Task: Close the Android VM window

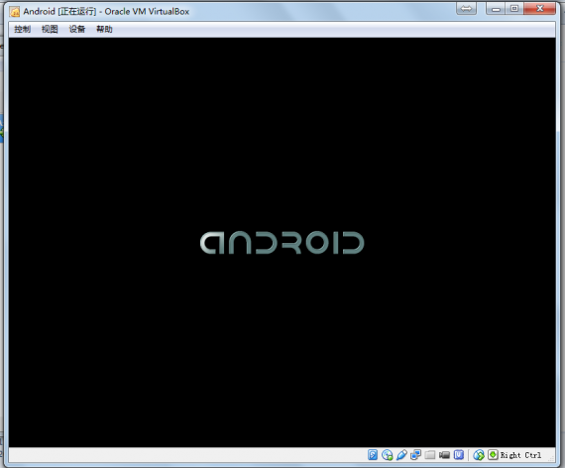Action: (539, 8)
